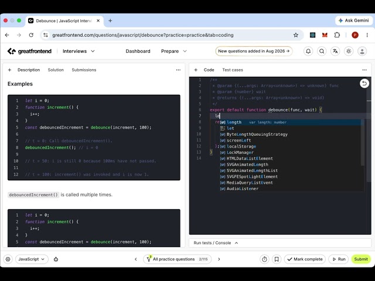
Task: Switch to the Submissions tab
Action: click(84, 70)
